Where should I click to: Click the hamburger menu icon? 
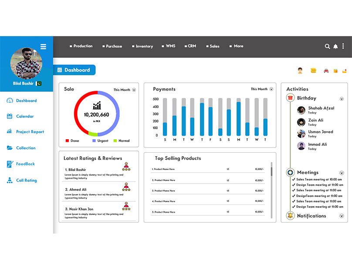[x=43, y=47]
